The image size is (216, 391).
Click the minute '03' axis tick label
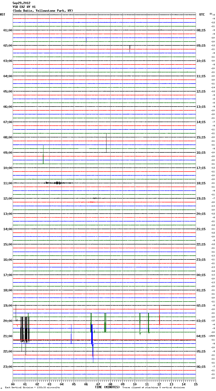coord(49,384)
